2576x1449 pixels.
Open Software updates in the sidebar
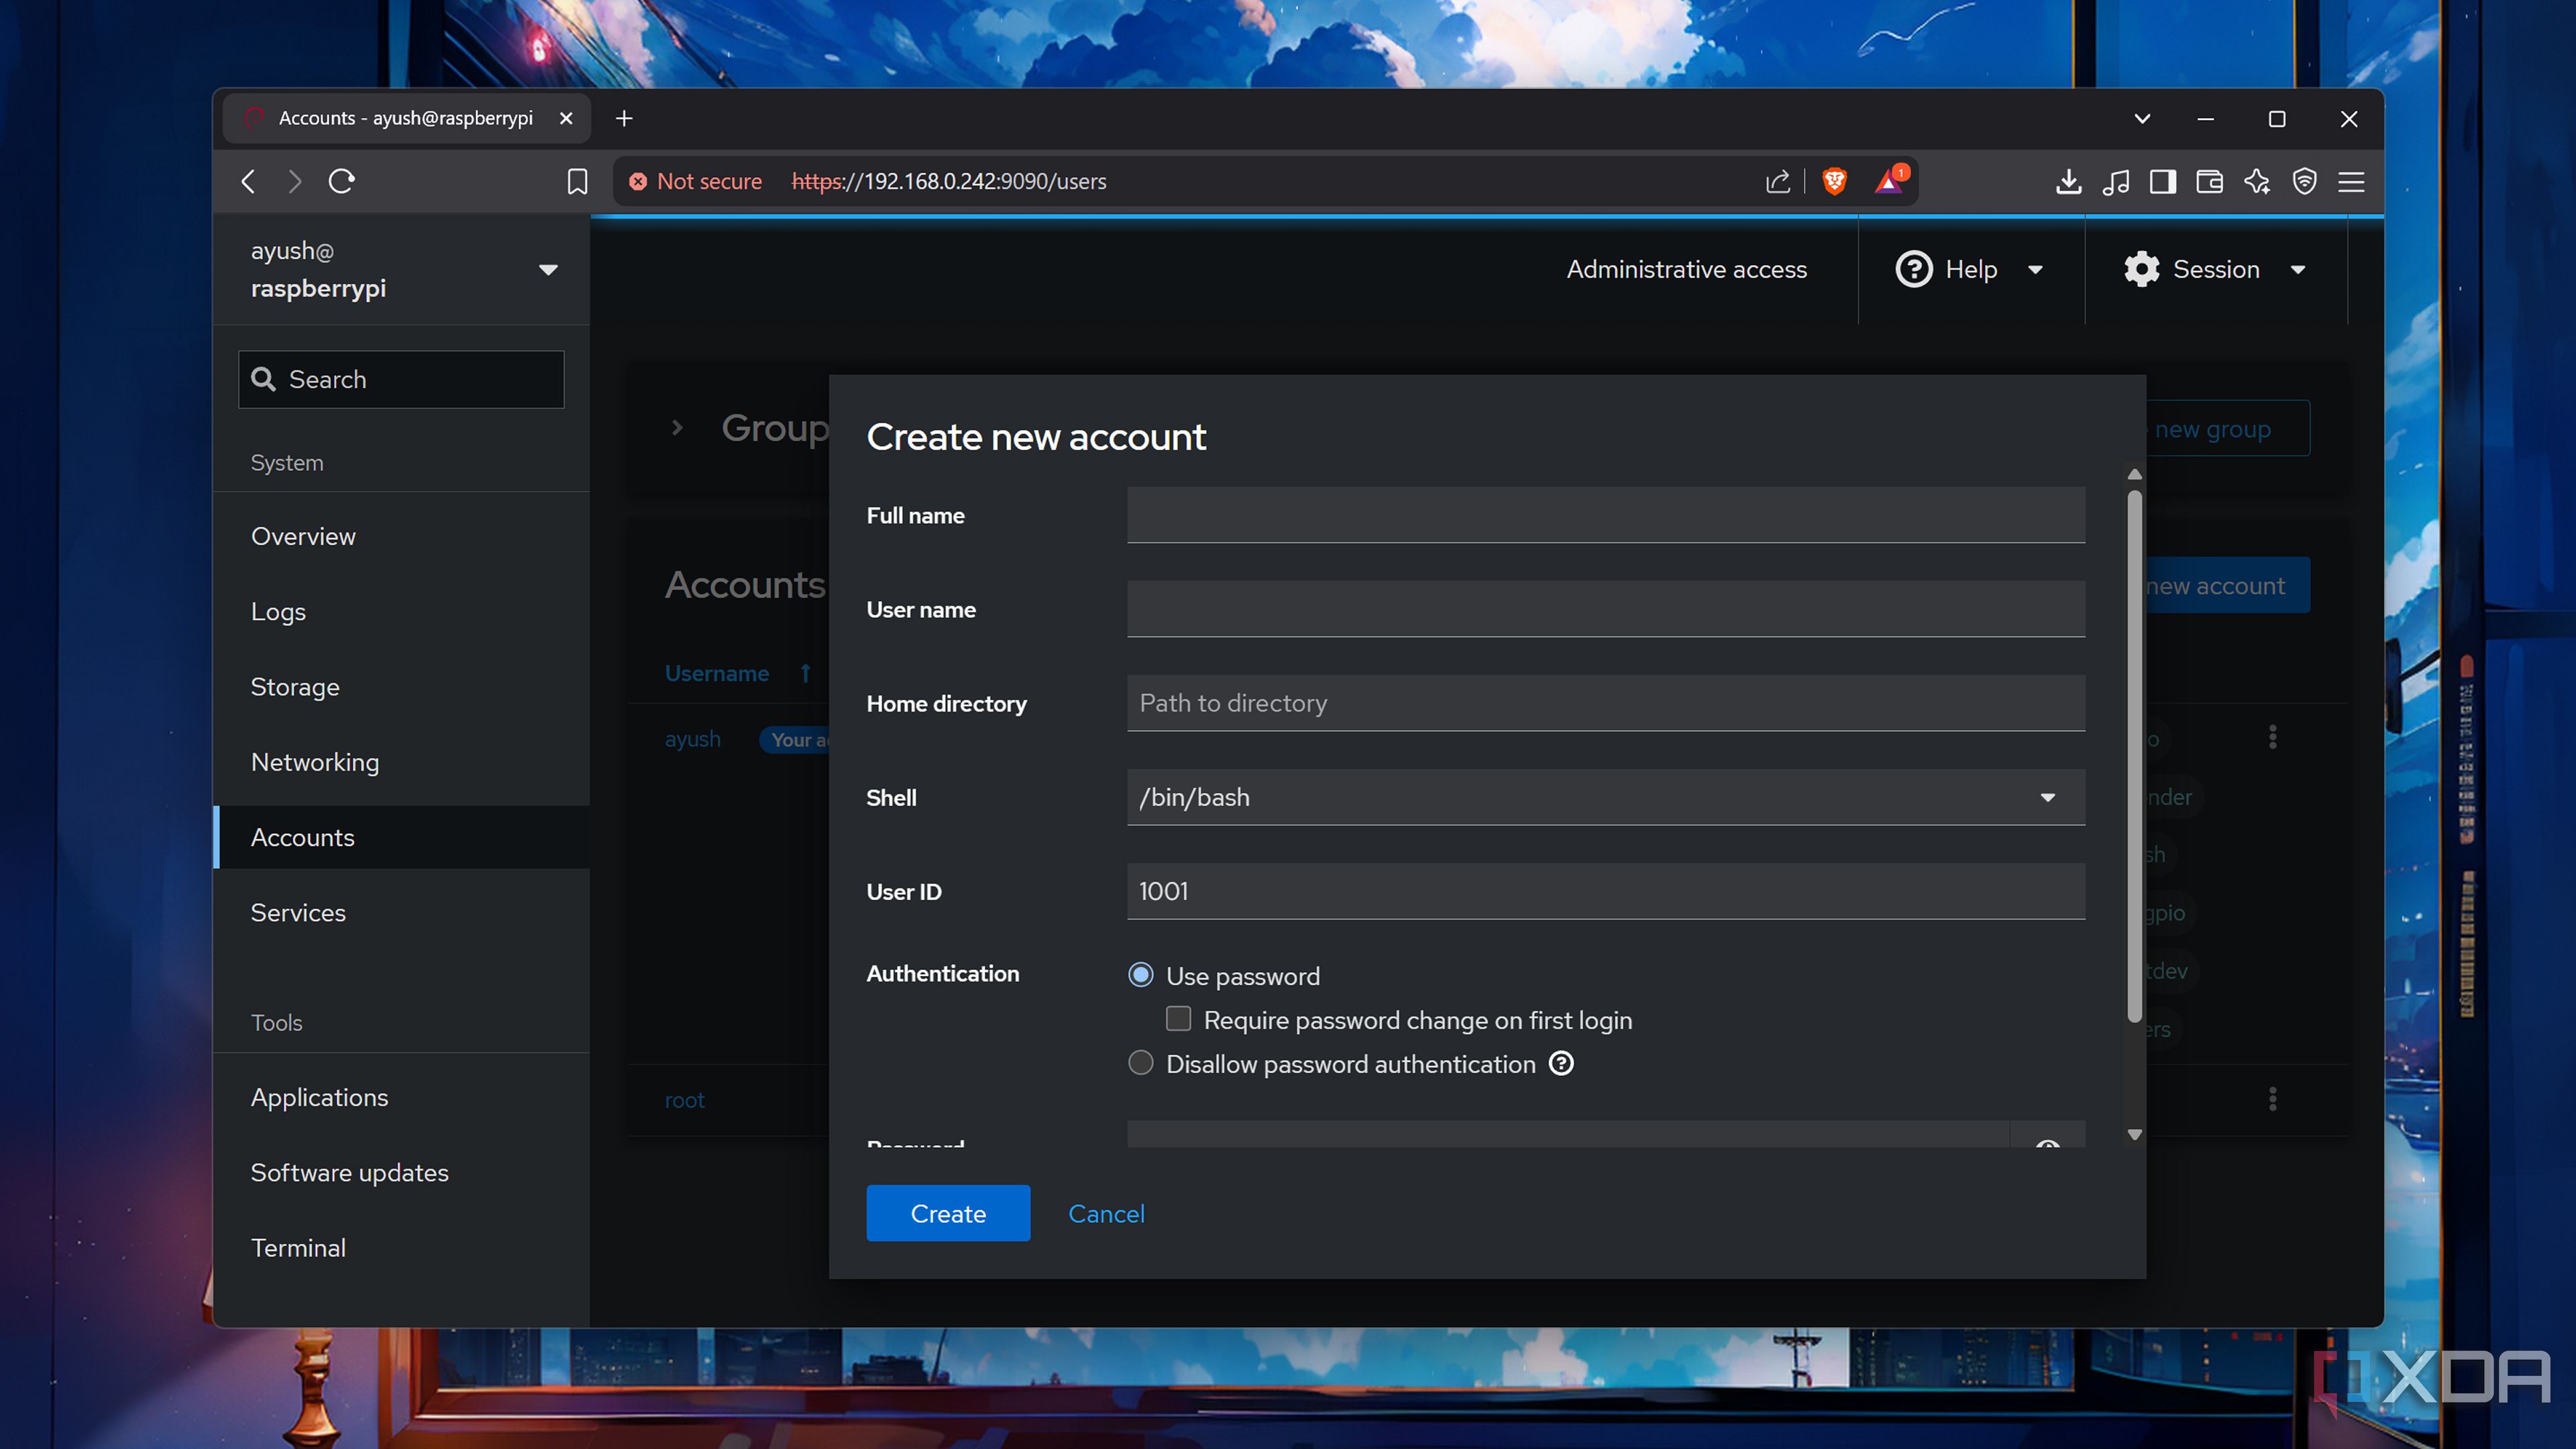click(x=402, y=1172)
